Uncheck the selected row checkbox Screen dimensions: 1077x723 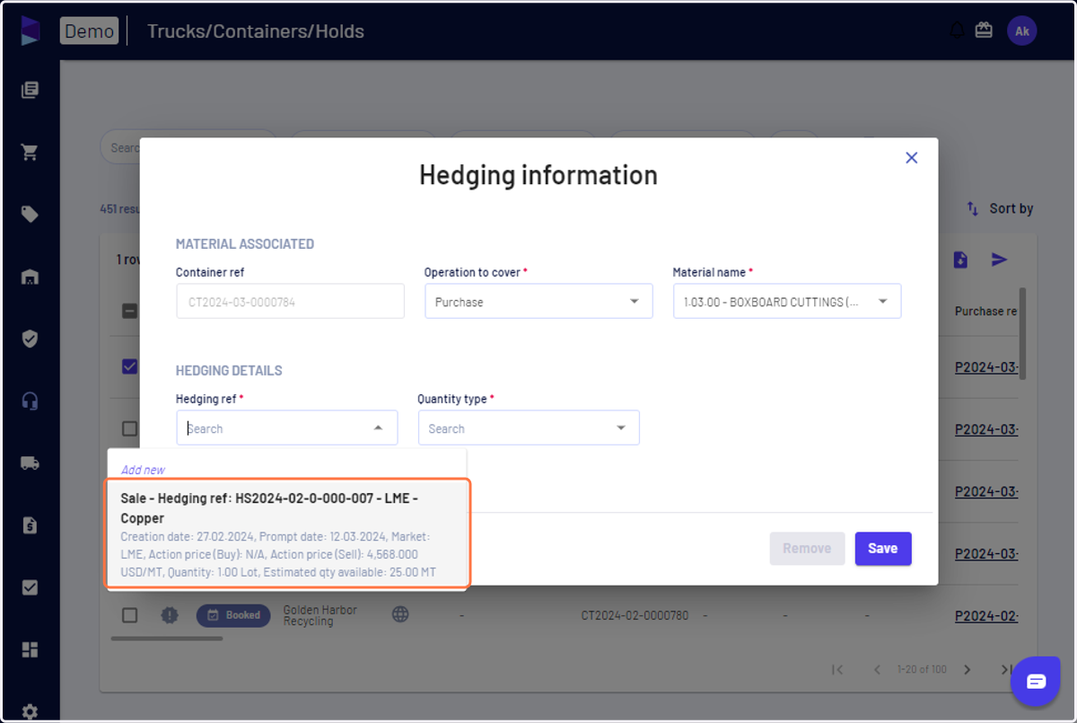pos(130,366)
